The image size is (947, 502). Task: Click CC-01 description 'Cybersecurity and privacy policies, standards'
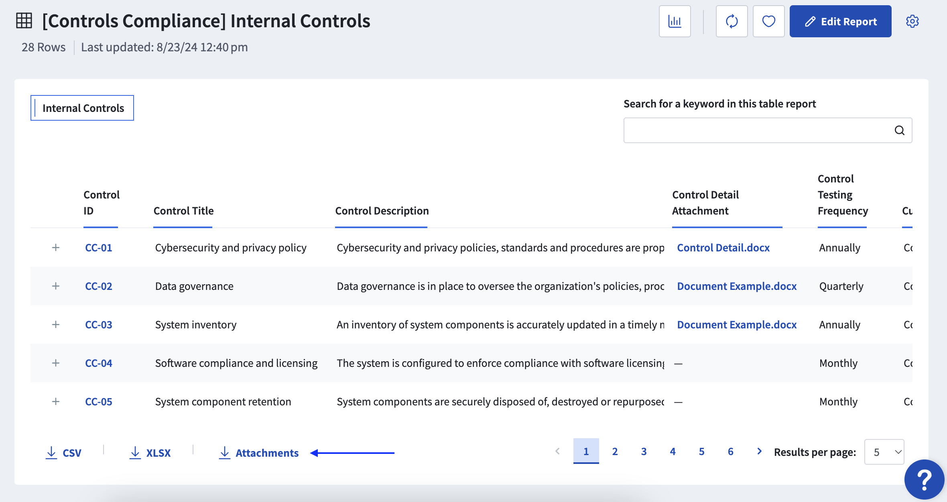click(500, 248)
